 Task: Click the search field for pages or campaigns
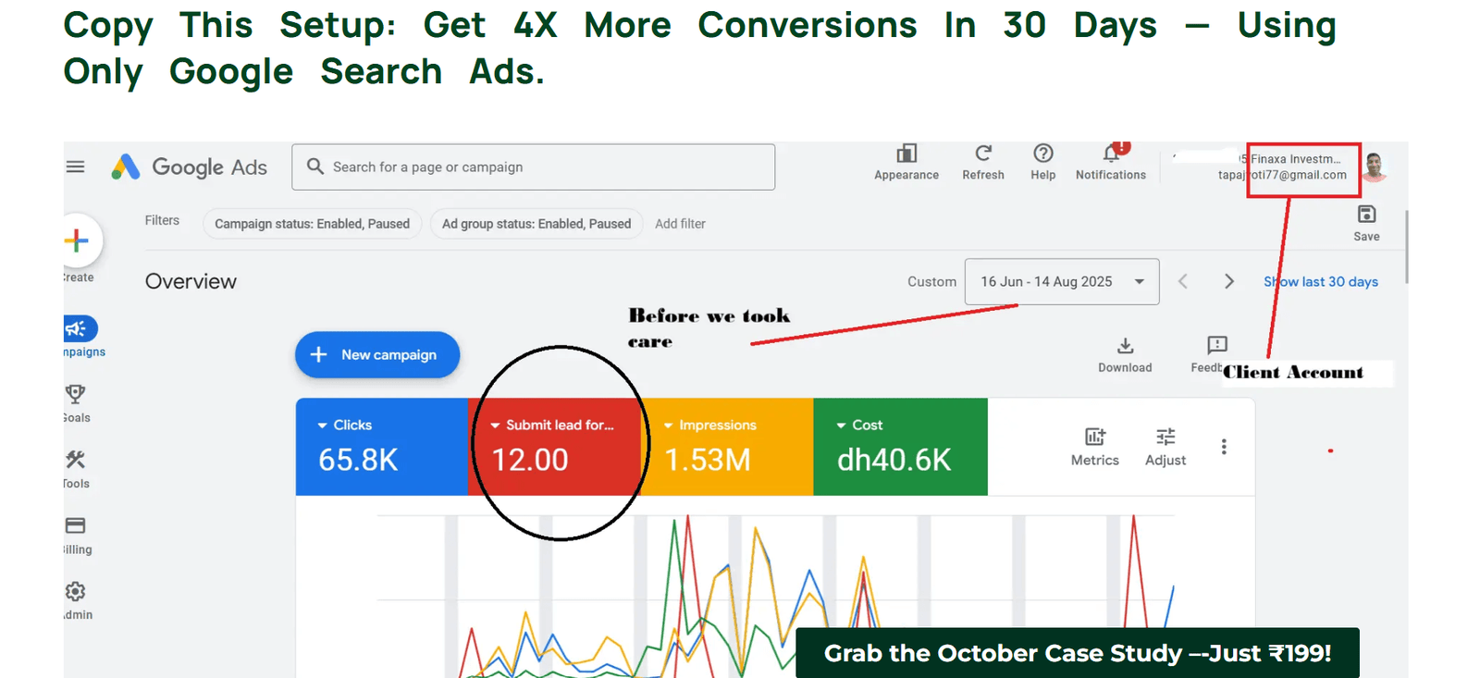tap(533, 166)
